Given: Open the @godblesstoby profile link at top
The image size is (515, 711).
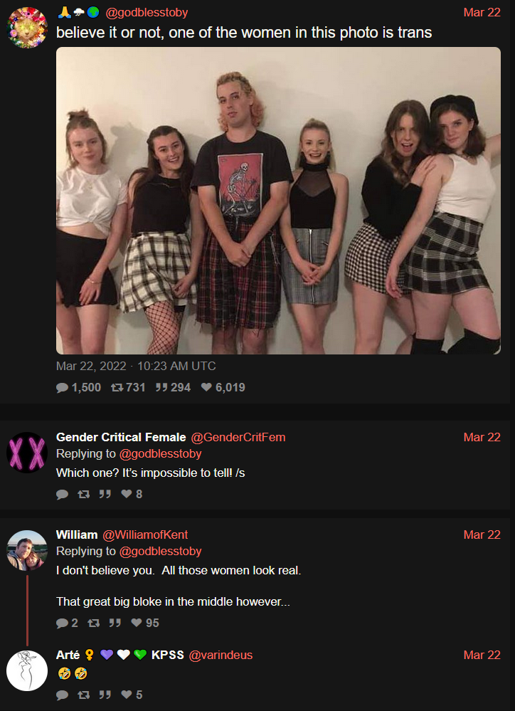Looking at the screenshot, I should coord(147,13).
